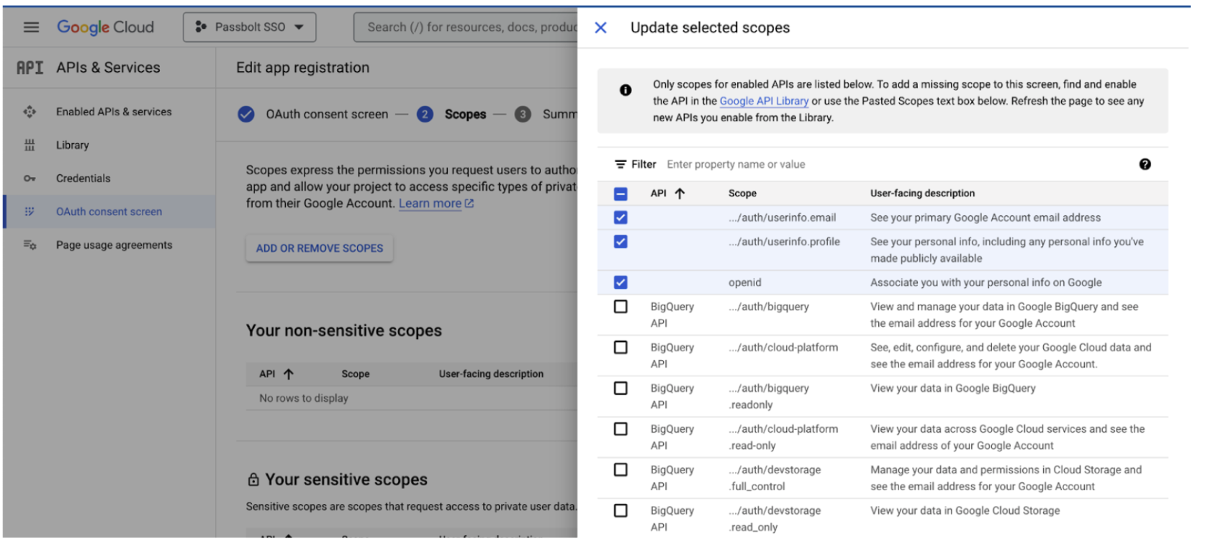This screenshot has height=550, width=1208.
Task: Click the Enabled APIs & services icon
Action: (x=30, y=112)
